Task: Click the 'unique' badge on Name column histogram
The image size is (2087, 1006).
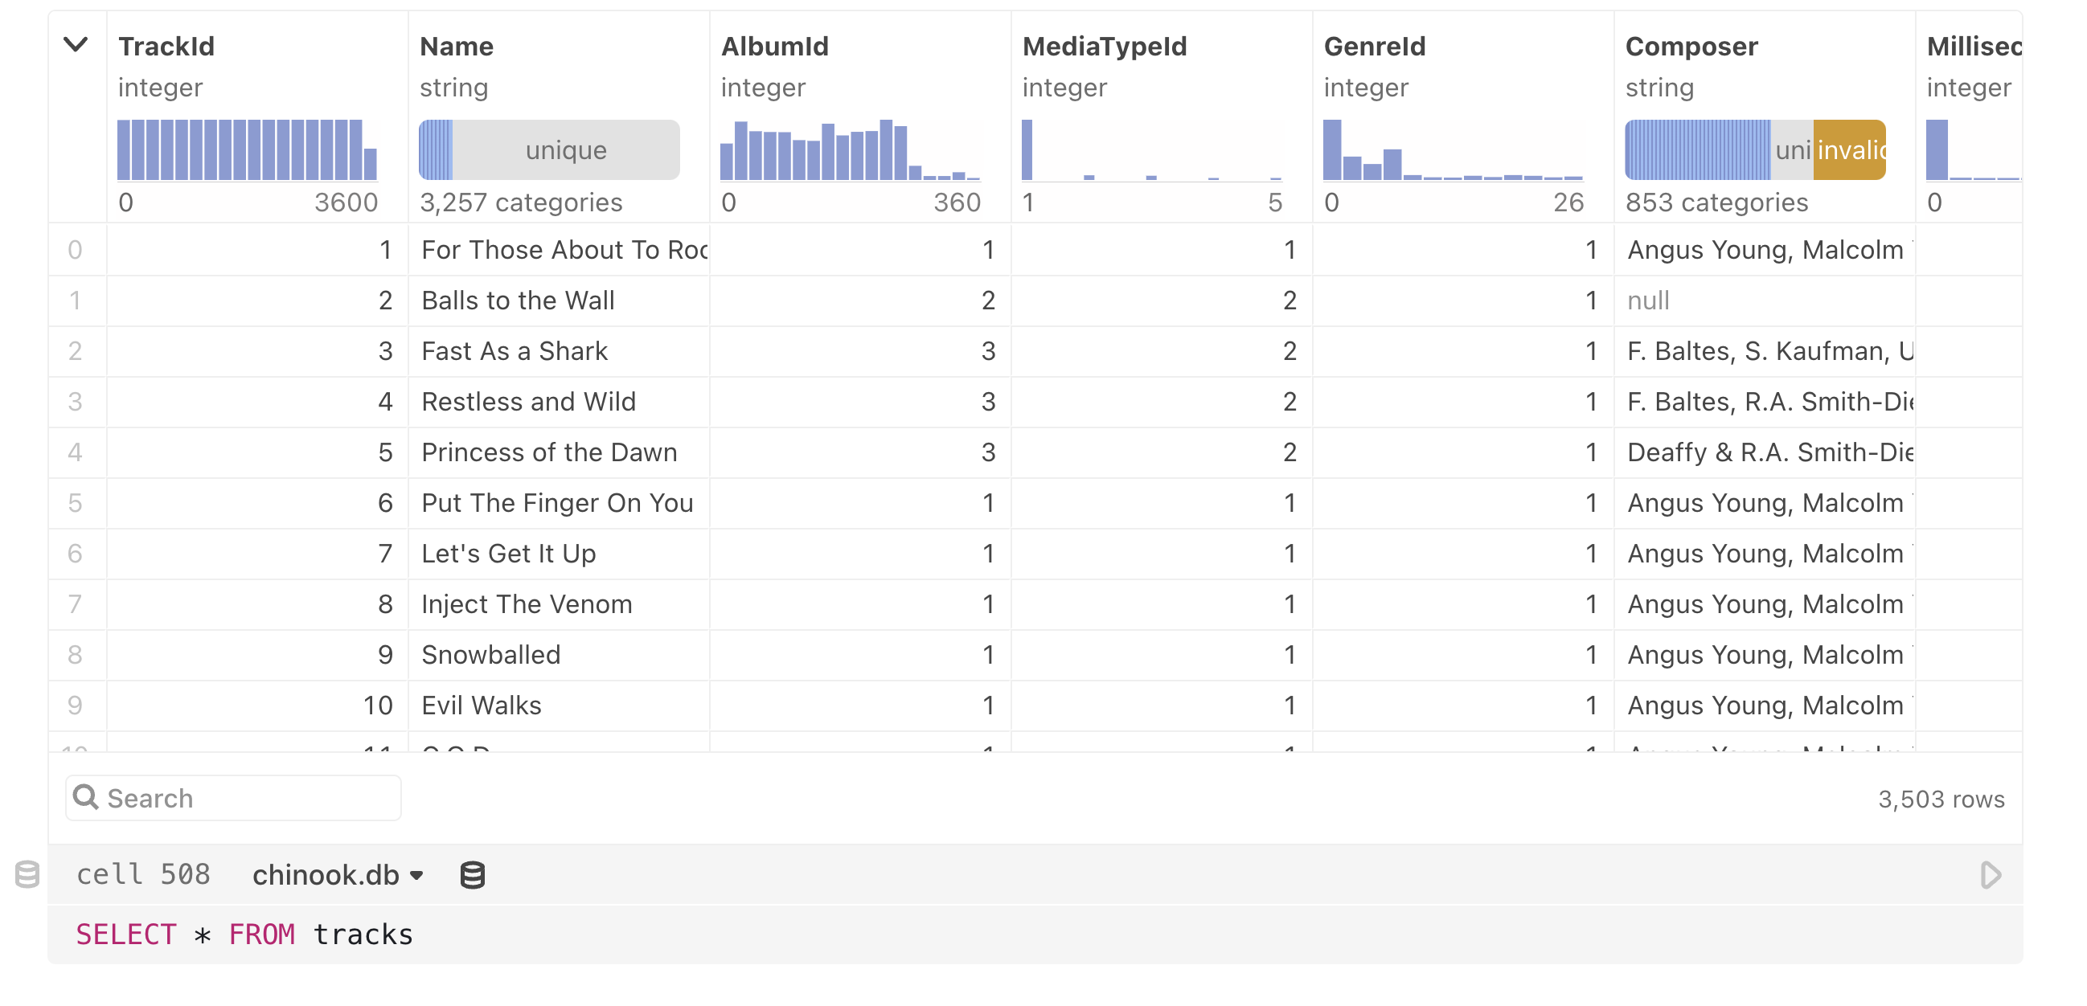Action: coord(568,149)
